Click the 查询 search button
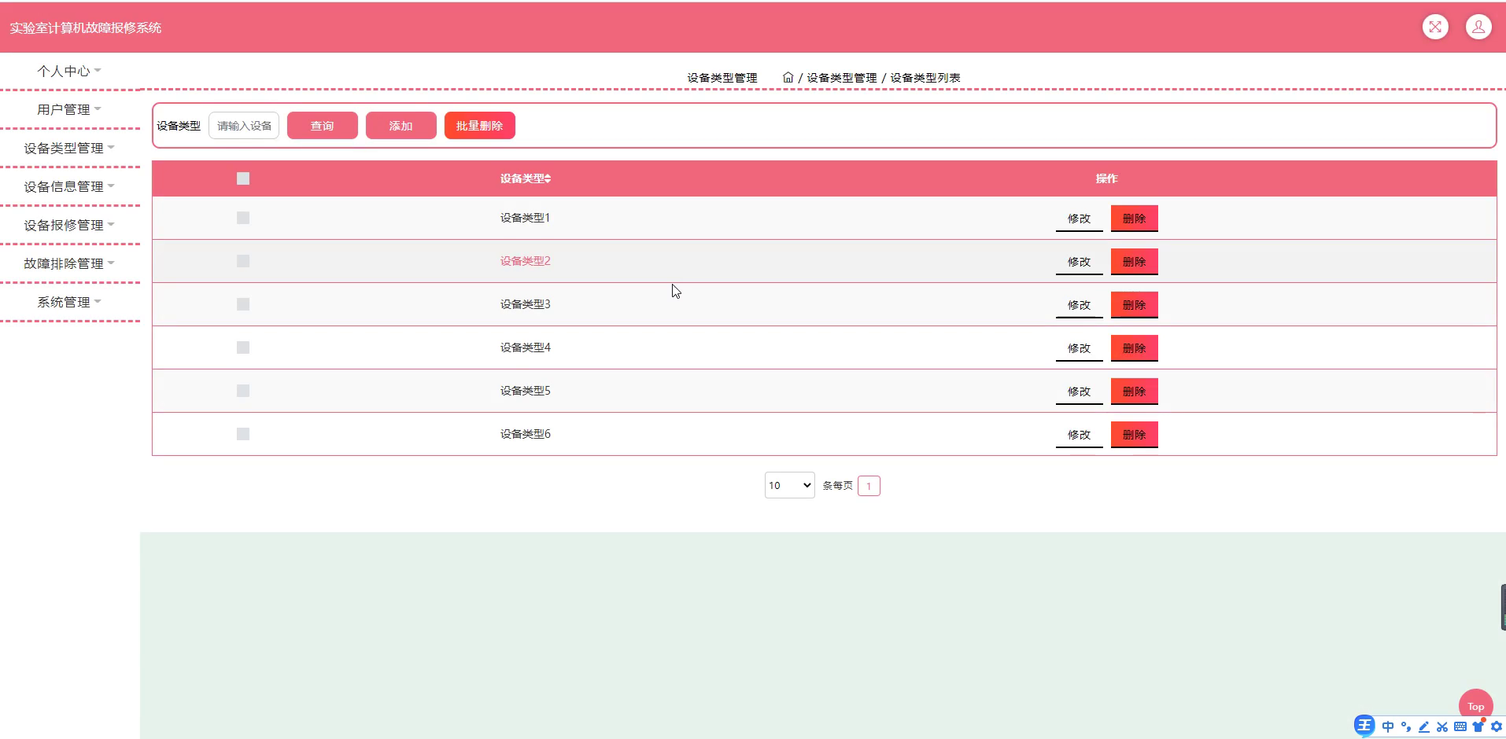The width and height of the screenshot is (1506, 739). pyautogui.click(x=323, y=126)
